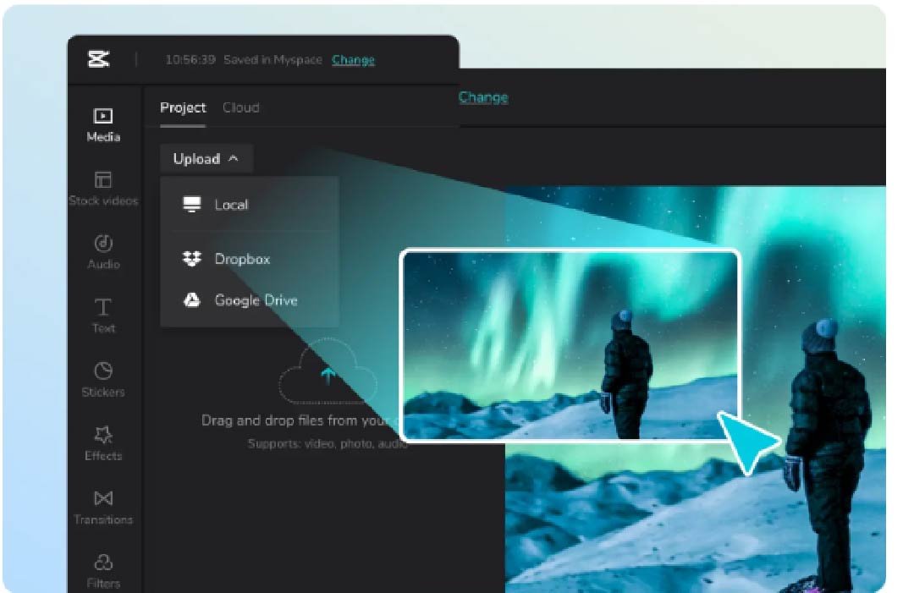Switch to the Cloud tab
903x593 pixels.
point(240,107)
